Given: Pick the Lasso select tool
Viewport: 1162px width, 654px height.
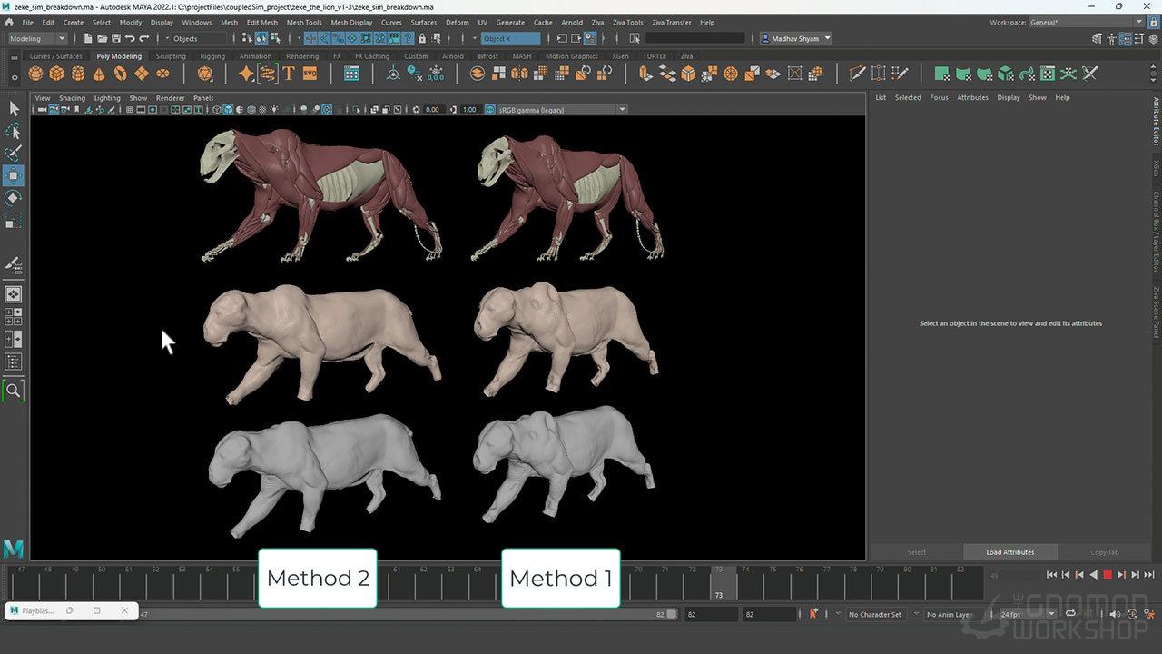Looking at the screenshot, I should coord(14,132).
